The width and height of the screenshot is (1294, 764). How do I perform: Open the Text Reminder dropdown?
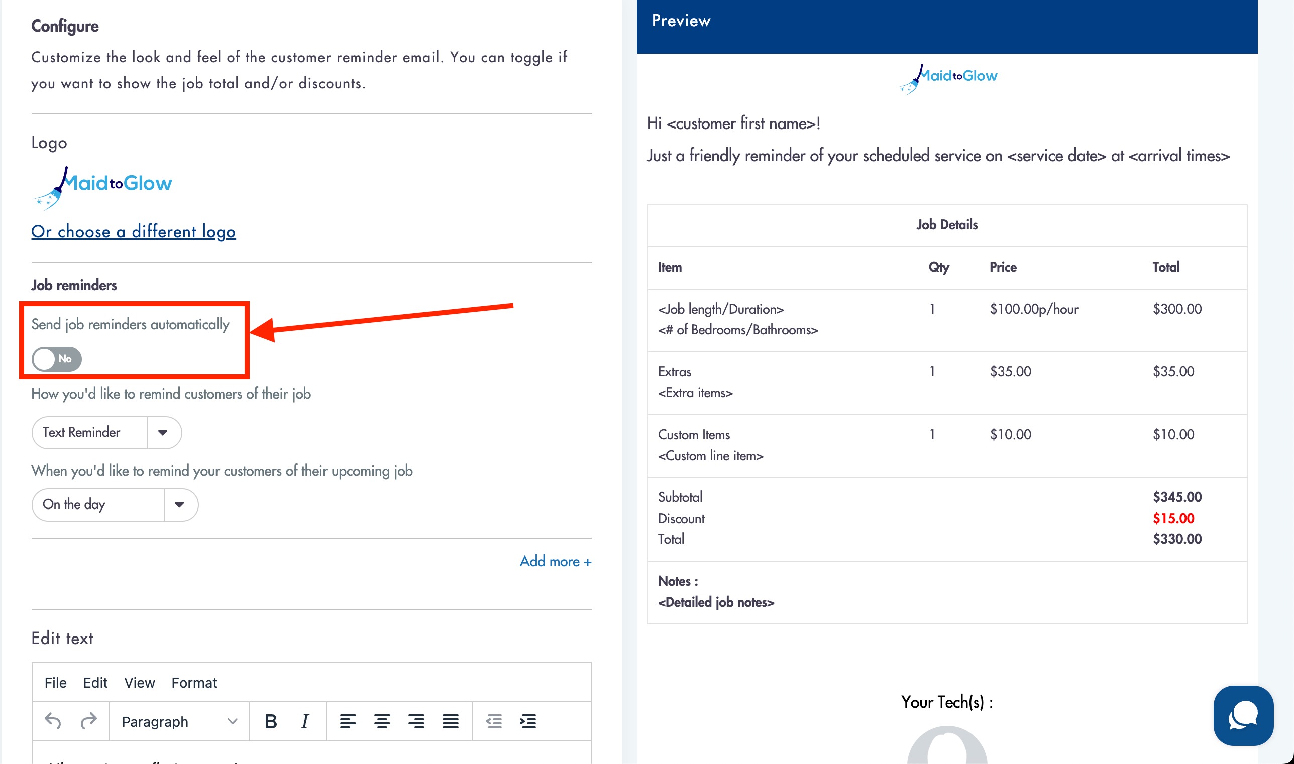click(x=106, y=433)
